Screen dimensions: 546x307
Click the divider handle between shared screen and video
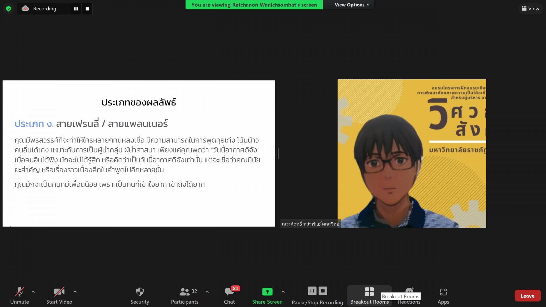278,153
